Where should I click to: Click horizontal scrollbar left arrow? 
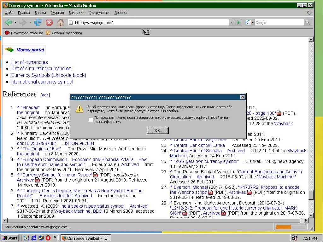click(5, 220)
